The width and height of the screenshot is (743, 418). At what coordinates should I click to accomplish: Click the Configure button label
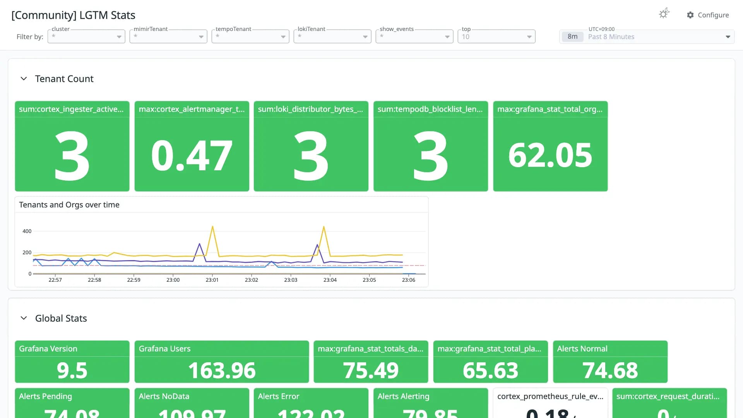tap(713, 15)
